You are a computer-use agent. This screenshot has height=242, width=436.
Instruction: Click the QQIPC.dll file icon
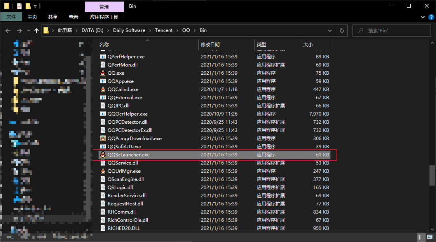[x=103, y=105]
